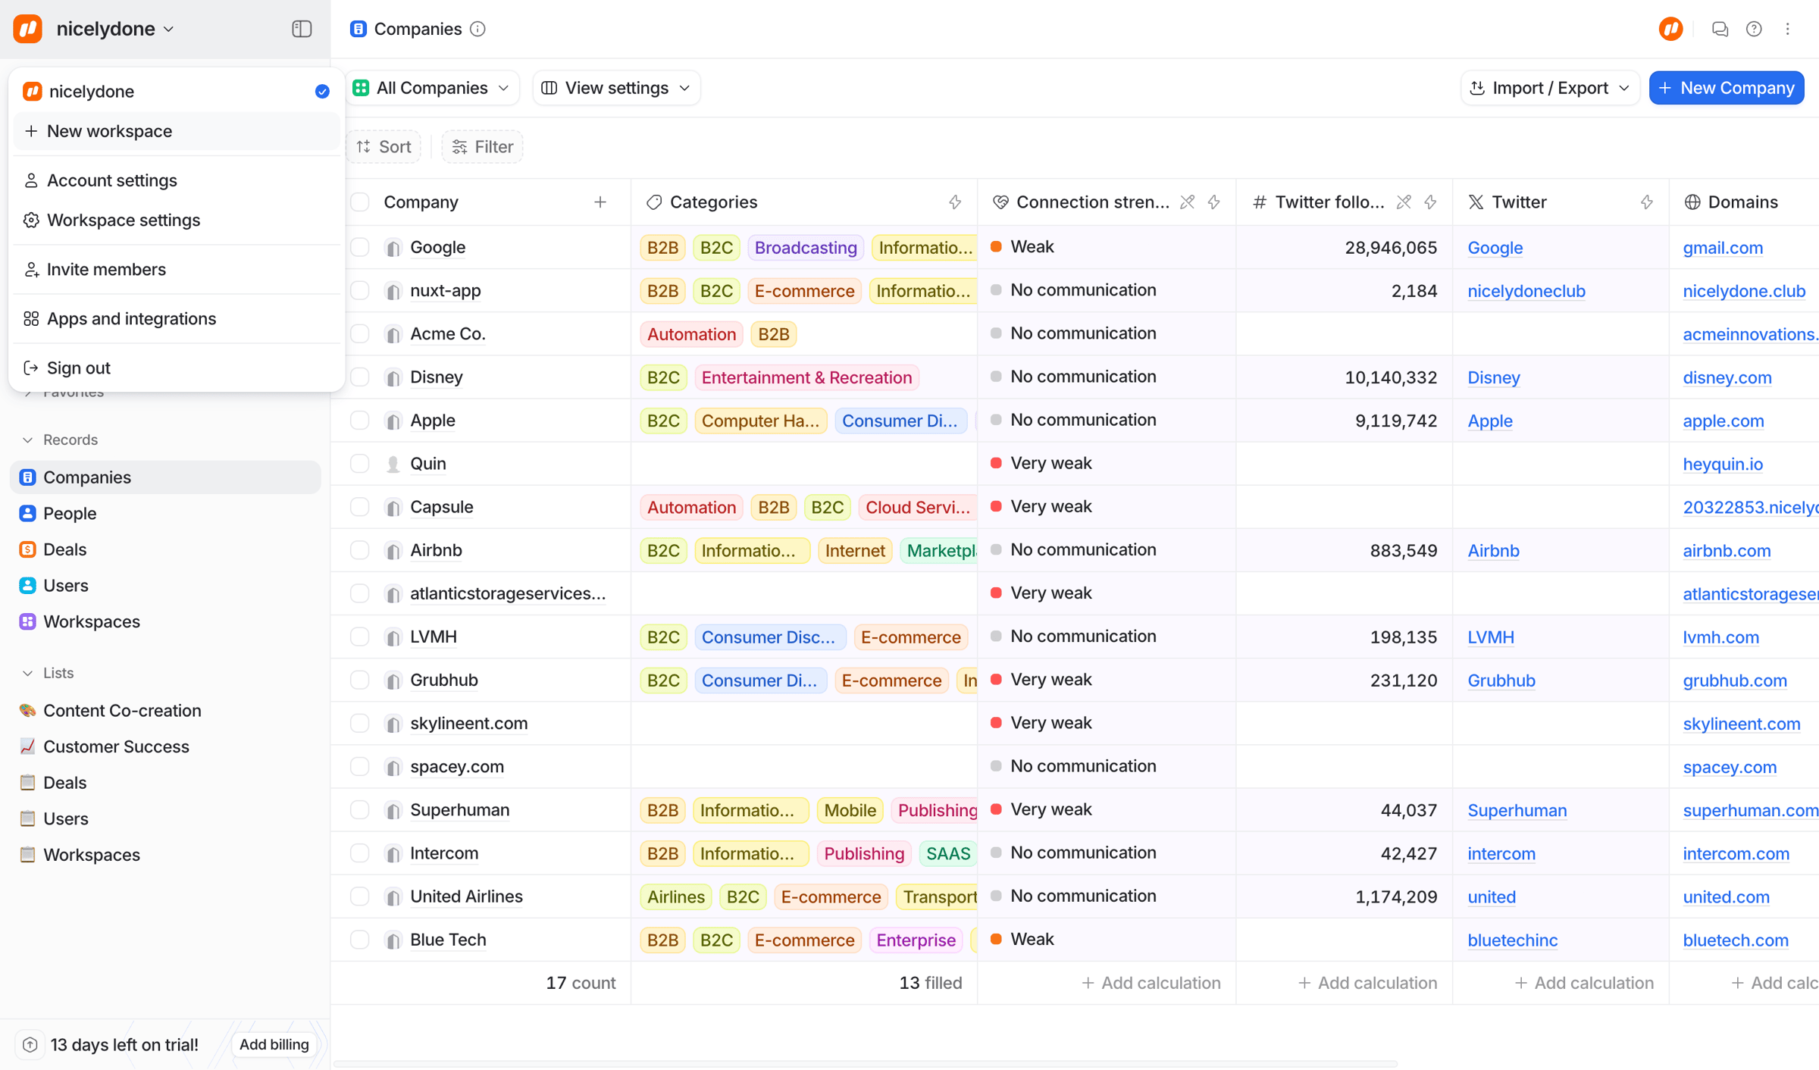Click the Companies info icon

(x=477, y=29)
